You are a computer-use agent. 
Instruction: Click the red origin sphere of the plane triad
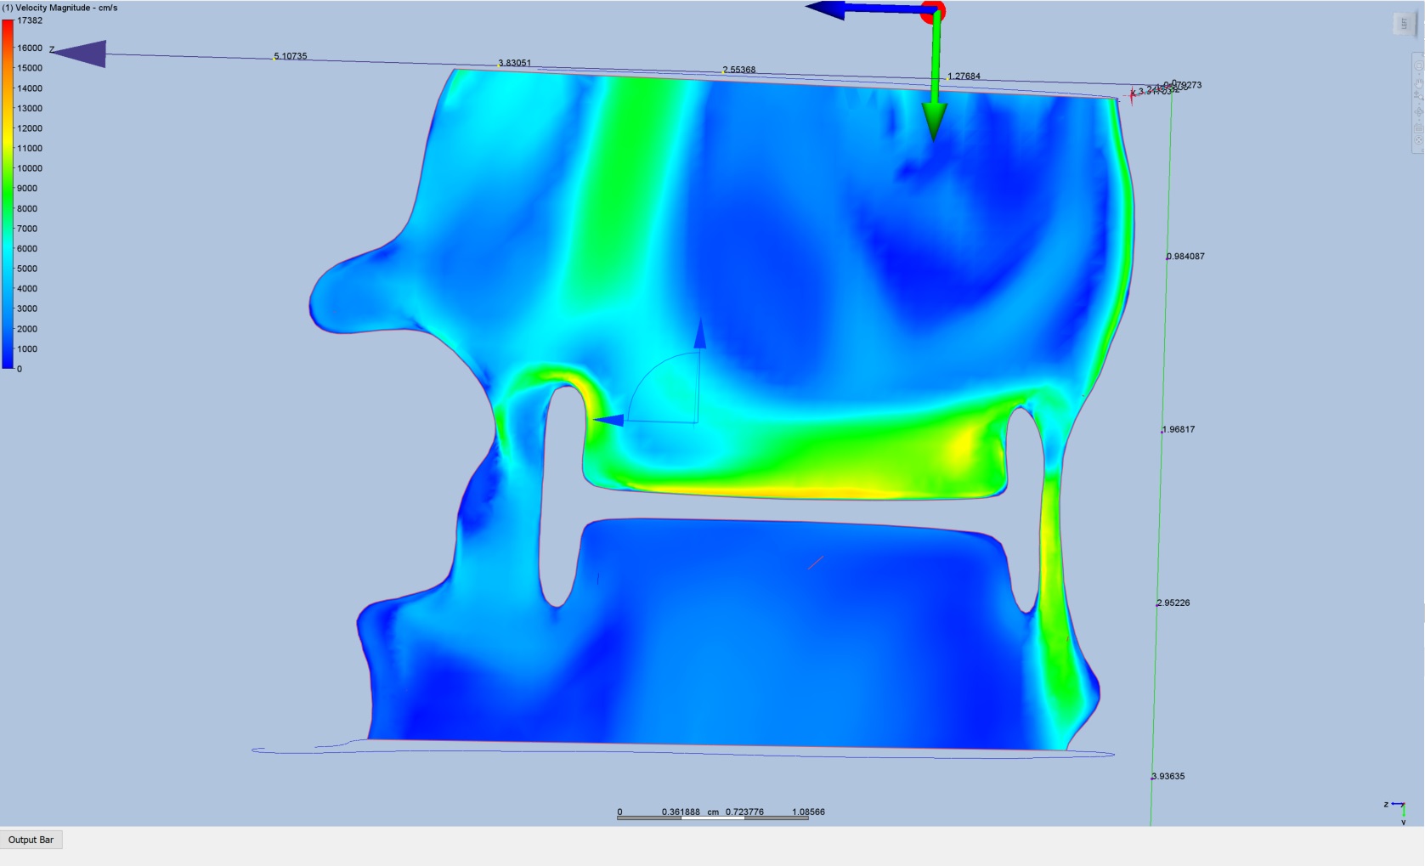click(934, 12)
